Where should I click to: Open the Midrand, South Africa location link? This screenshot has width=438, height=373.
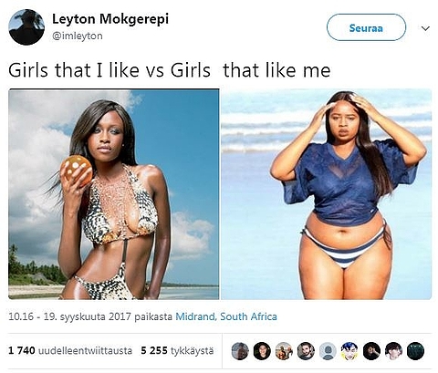click(x=226, y=316)
